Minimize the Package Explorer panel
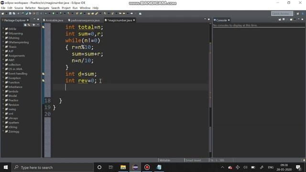The image size is (306, 172). click(x=34, y=19)
